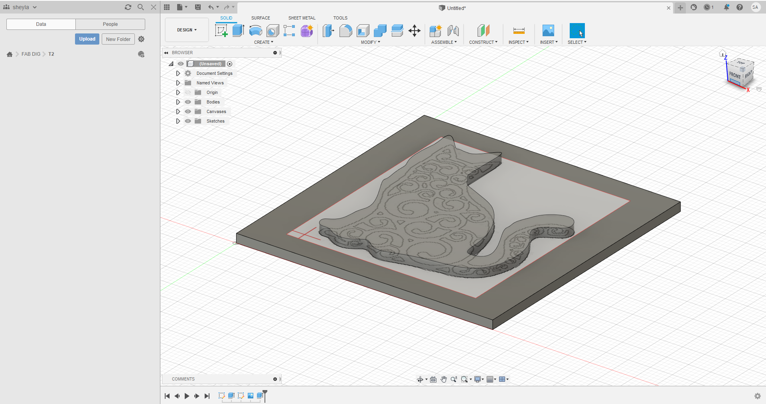This screenshot has width=766, height=404.
Task: Show the hidden Origin folder
Action: [188, 92]
